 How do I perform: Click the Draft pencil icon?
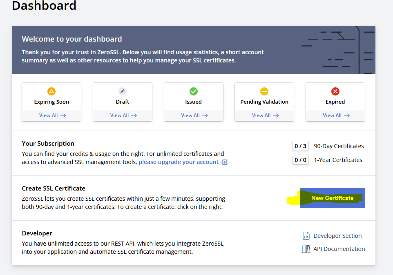(123, 91)
